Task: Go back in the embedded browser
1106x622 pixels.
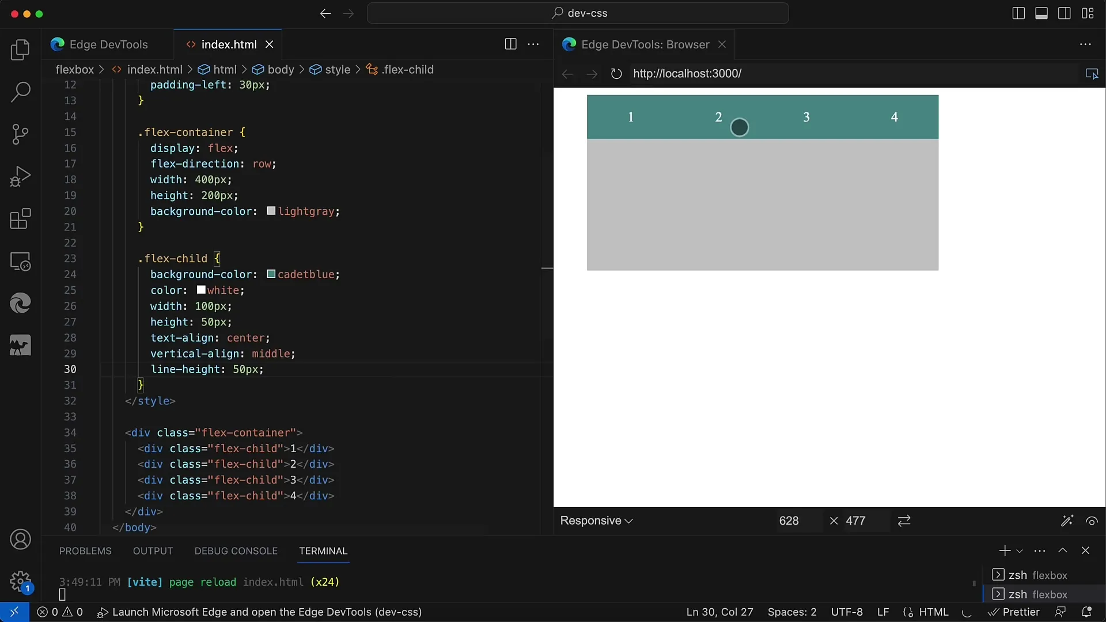Action: pyautogui.click(x=567, y=74)
